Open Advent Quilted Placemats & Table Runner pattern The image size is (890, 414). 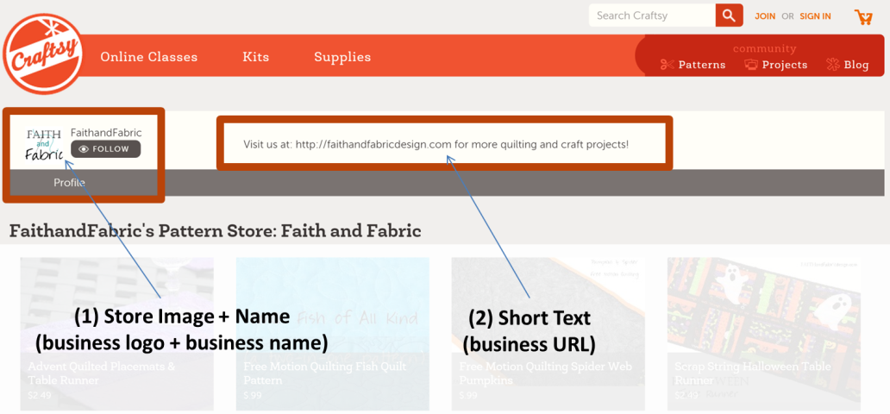pyautogui.click(x=117, y=334)
